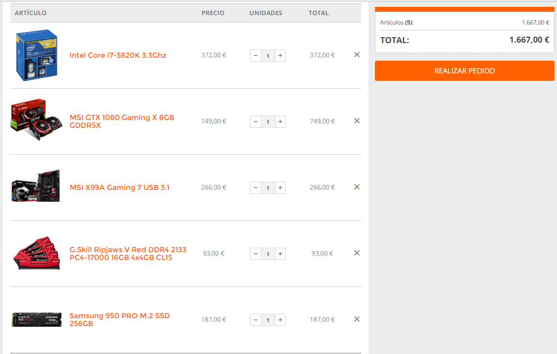
Task: Increase quantity of MSI GTX 1080 Gaming X
Action: pos(280,121)
